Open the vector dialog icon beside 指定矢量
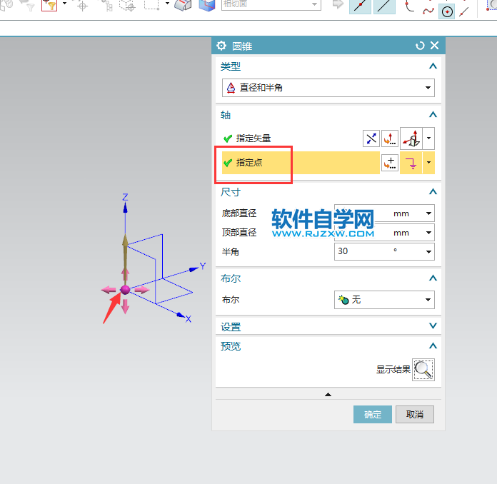The width and height of the screenshot is (497, 484). pyautogui.click(x=390, y=138)
